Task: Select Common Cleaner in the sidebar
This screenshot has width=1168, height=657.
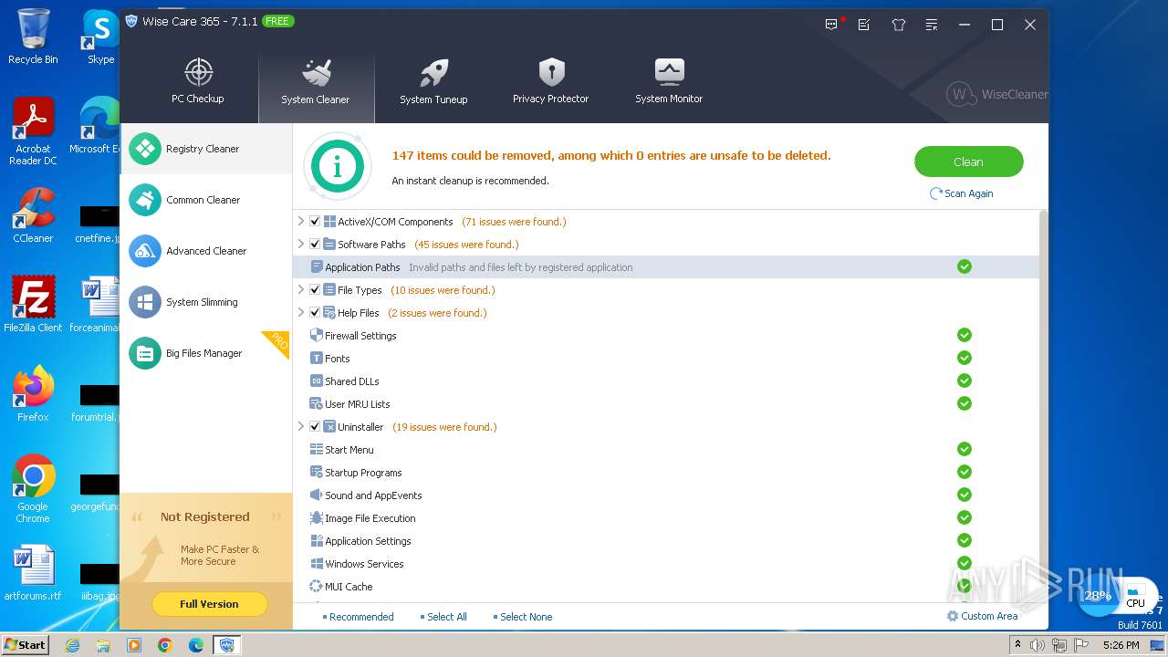Action: (205, 200)
